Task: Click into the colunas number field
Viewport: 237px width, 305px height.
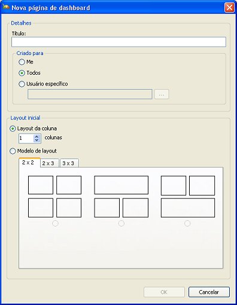Action: tap(26, 138)
